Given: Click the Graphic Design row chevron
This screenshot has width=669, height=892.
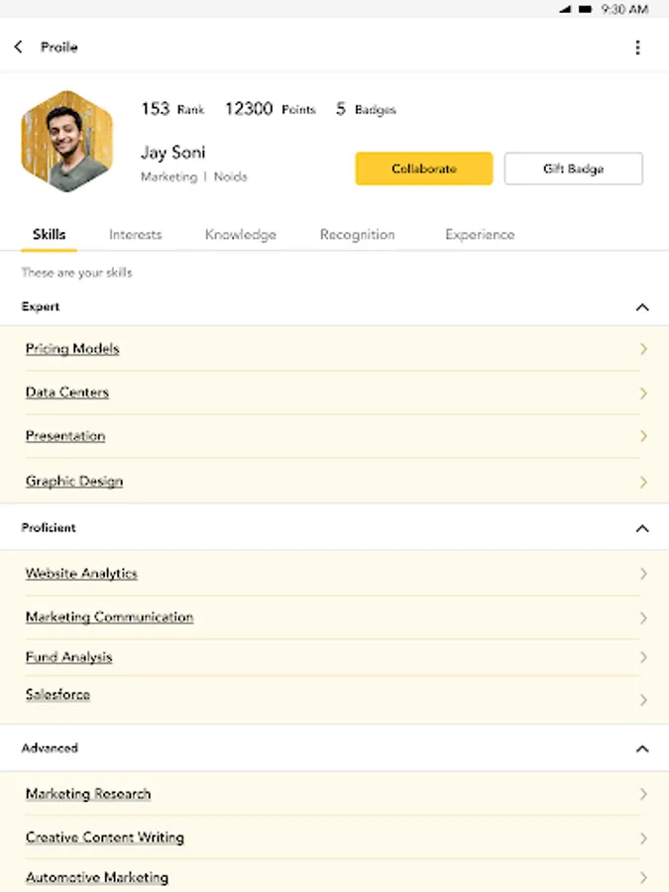Looking at the screenshot, I should tap(643, 482).
